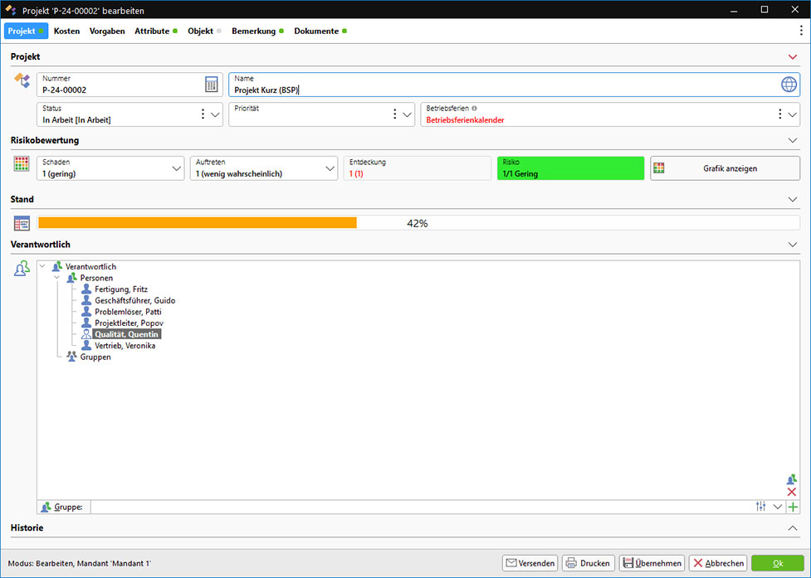Screen dimensions: 811x578
Task: Click the Stand progress list icon
Action: 22,224
